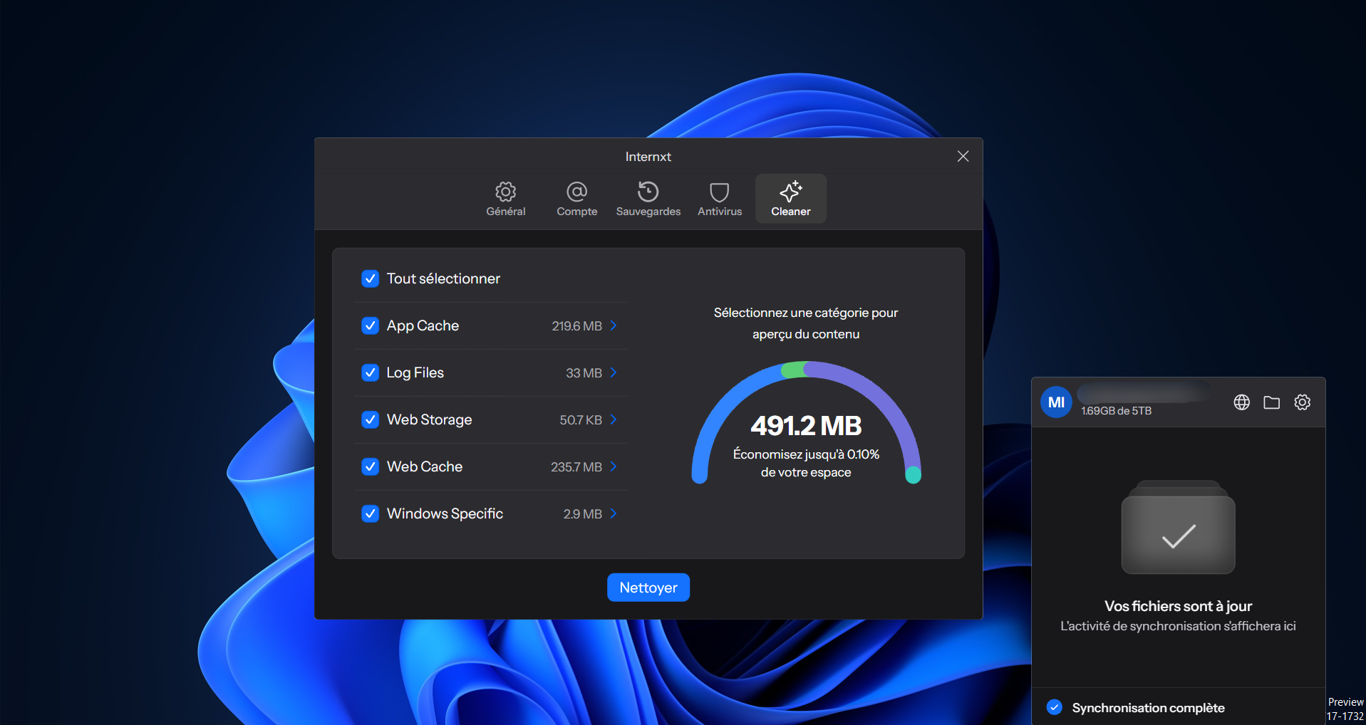Expand Log Files details chevron

(x=614, y=372)
